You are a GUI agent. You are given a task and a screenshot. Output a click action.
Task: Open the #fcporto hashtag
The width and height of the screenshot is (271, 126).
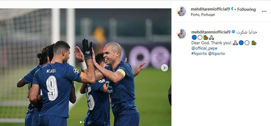pos(199,54)
